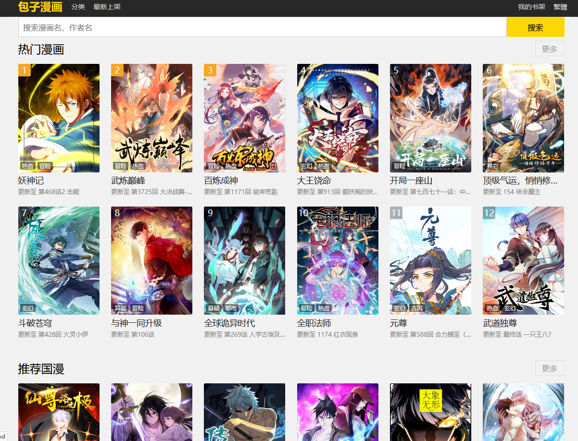Click 冒险 tag on 全职法师 cover
The image size is (578, 441).
click(306, 308)
